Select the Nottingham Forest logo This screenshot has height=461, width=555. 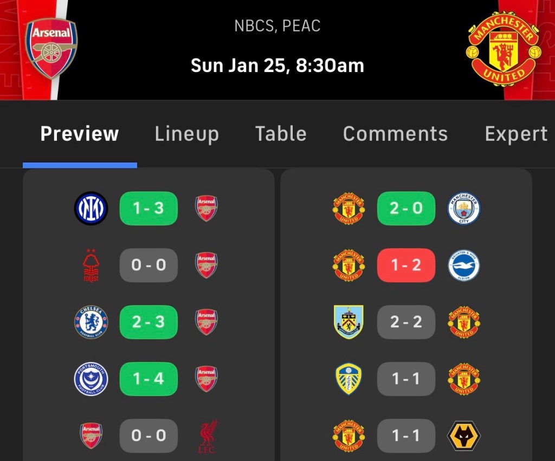pyautogui.click(x=91, y=265)
